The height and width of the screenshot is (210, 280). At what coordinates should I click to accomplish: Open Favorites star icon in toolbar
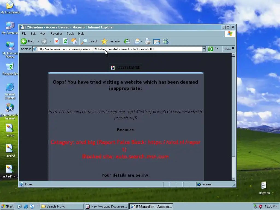pyautogui.click(x=104, y=42)
